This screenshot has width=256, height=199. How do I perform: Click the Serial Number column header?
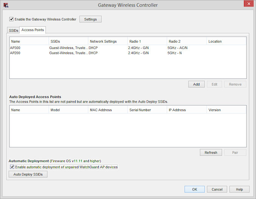pos(147,110)
